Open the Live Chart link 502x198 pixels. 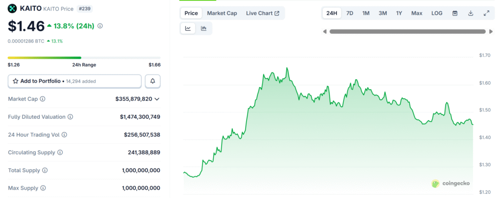pos(263,13)
